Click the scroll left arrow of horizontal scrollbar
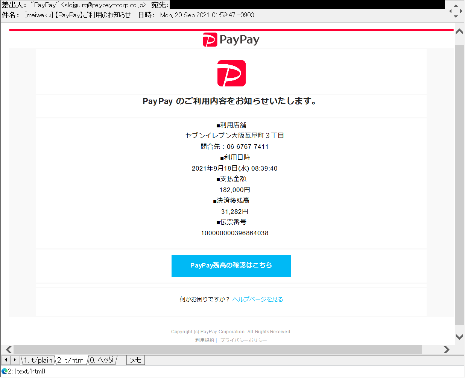 coord(9,349)
